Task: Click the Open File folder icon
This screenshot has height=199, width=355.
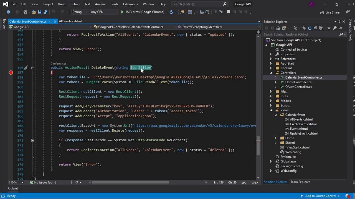Action: [x=34, y=12]
